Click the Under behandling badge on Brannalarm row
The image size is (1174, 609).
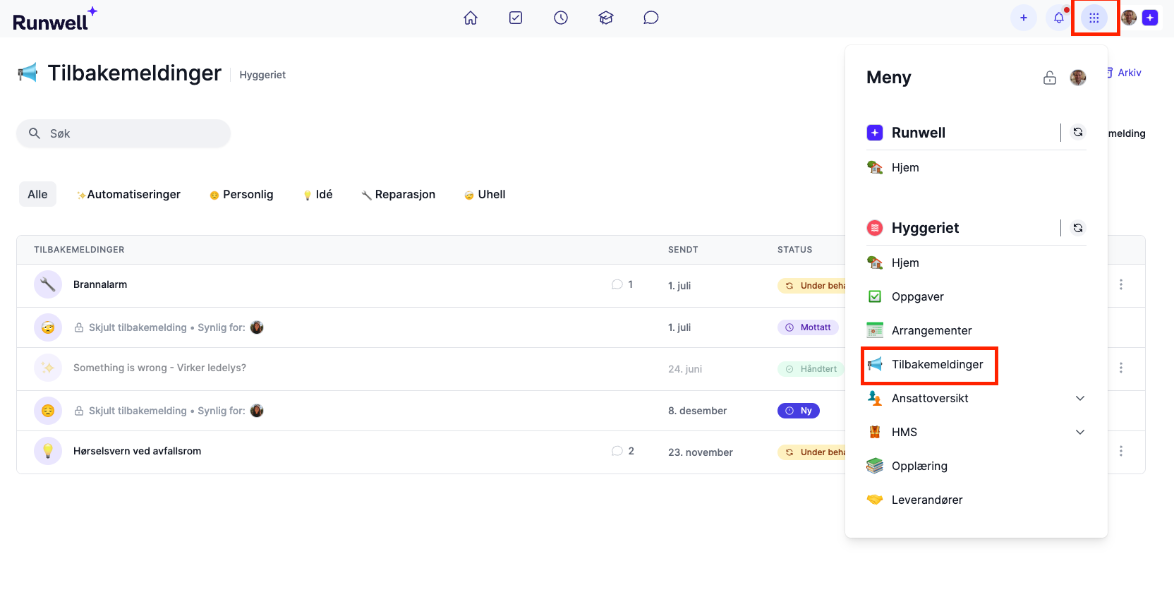[811, 286]
